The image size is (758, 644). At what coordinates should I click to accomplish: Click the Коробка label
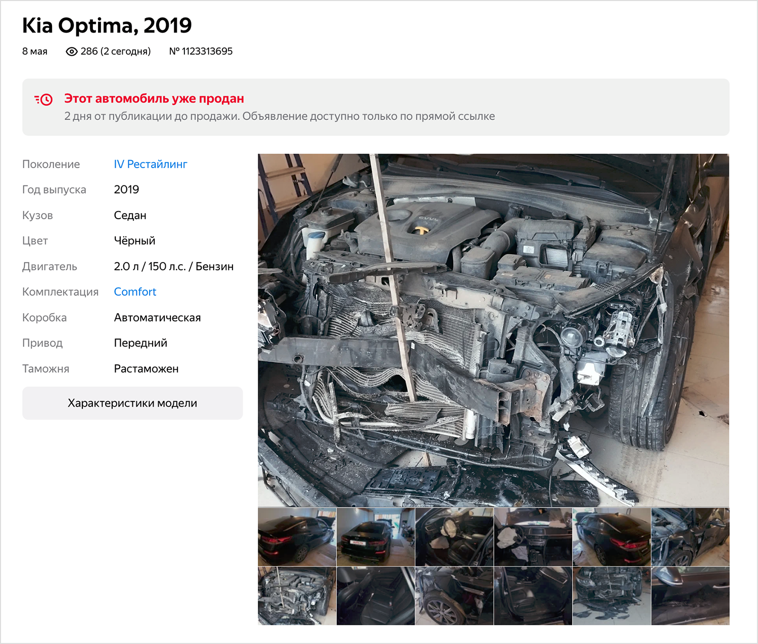(44, 318)
